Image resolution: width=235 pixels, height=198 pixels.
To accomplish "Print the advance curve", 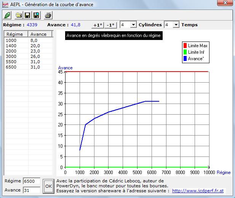I will pyautogui.click(x=48, y=15).
